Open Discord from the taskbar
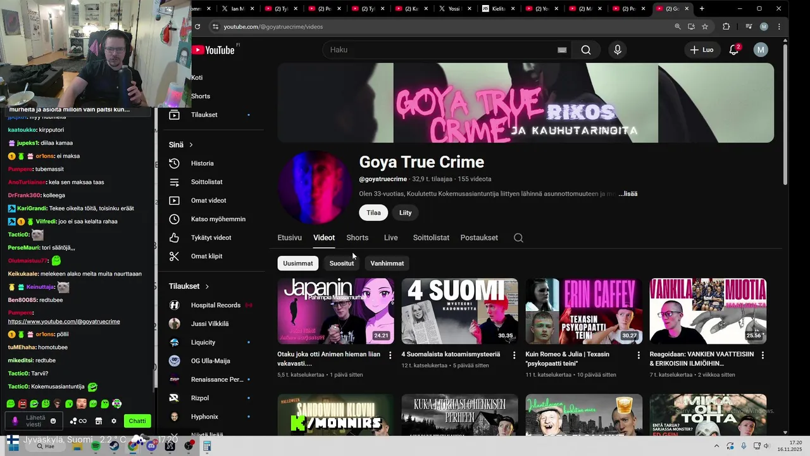The height and width of the screenshot is (456, 810). click(x=151, y=446)
